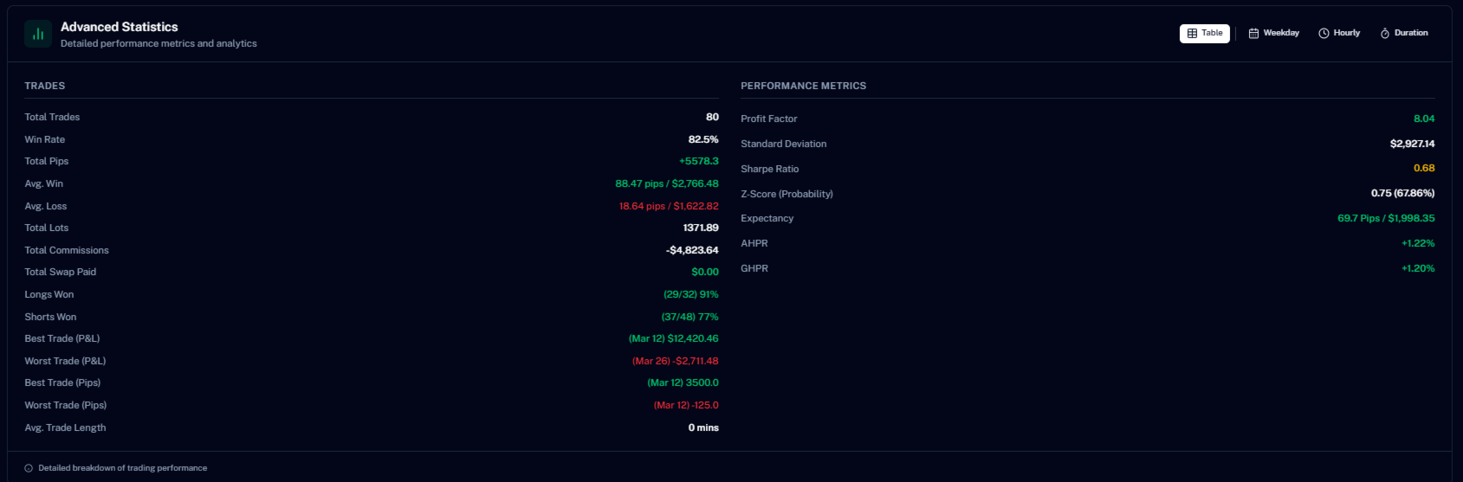Click the info icon in the footer
Viewport: 1463px width, 482px height.
(29, 468)
